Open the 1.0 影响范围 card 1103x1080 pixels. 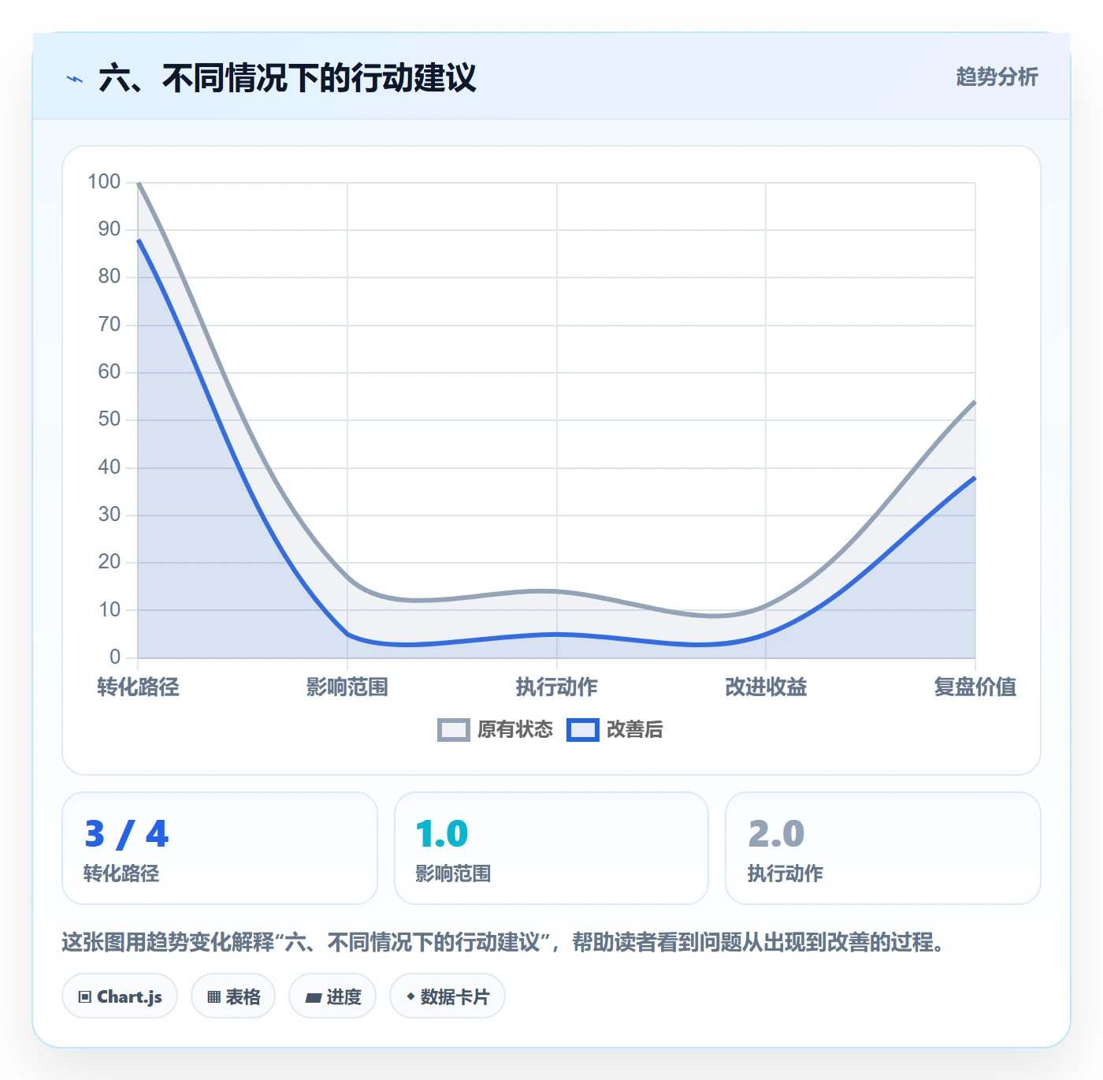coord(551,848)
